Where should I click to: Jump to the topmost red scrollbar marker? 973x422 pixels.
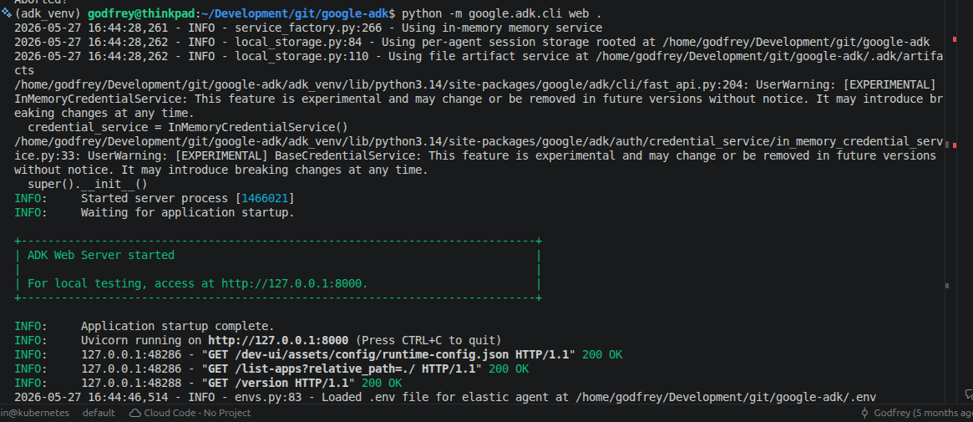955,39
